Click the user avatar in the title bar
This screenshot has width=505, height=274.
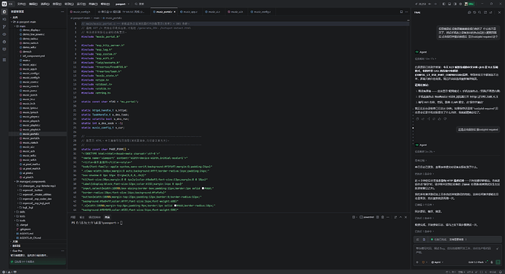466,4
